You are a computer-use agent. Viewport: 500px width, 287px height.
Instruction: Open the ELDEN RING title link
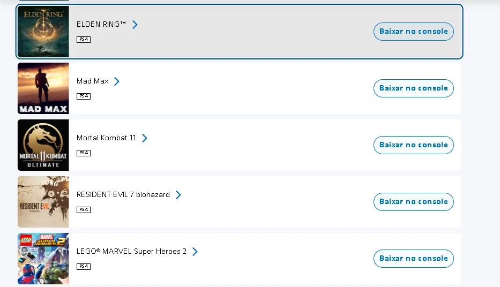101,25
